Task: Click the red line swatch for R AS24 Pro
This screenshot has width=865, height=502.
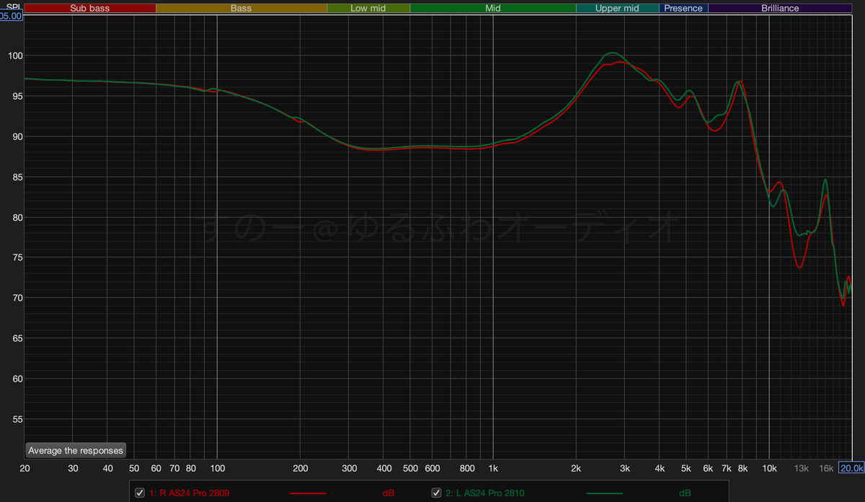Action: tap(307, 493)
